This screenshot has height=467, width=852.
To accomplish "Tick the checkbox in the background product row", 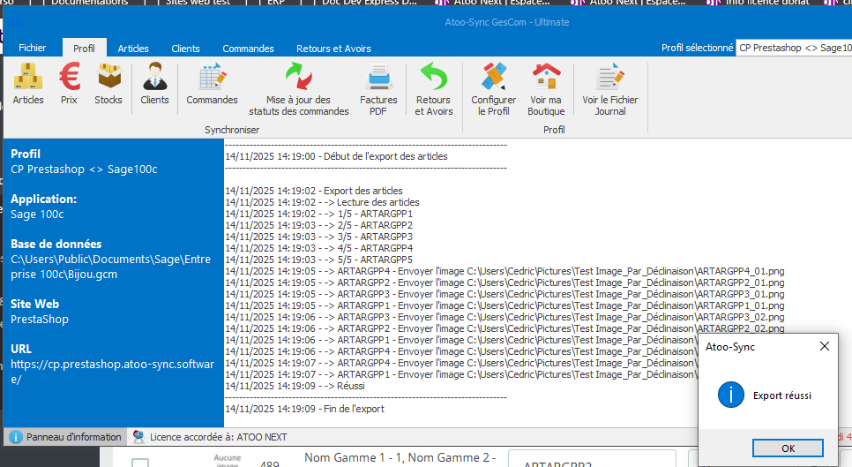I will pos(140,463).
